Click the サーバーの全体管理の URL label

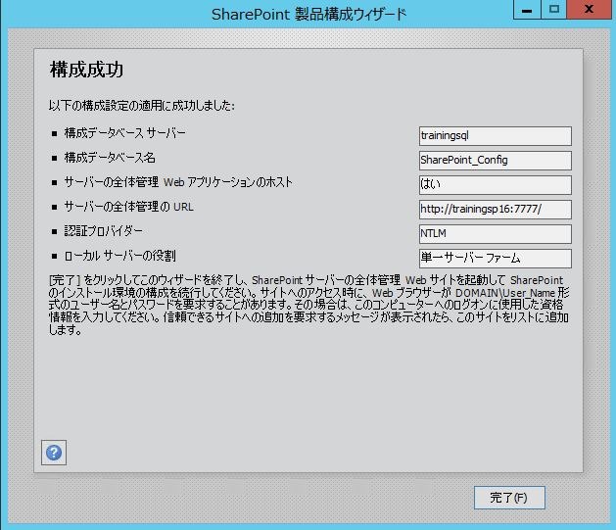128,207
